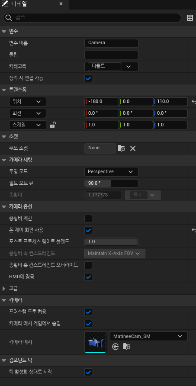The height and width of the screenshot is (386, 196).
Task: Toggle the 상속 시 편집 가능 checkbox
Action: tap(88, 78)
